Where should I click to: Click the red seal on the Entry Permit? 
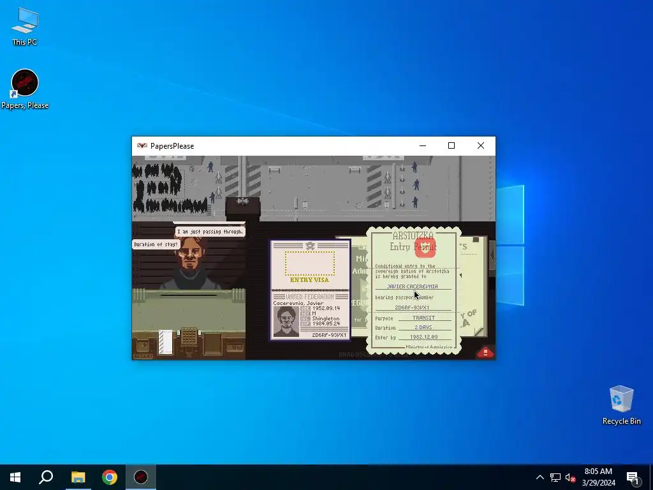coord(425,248)
